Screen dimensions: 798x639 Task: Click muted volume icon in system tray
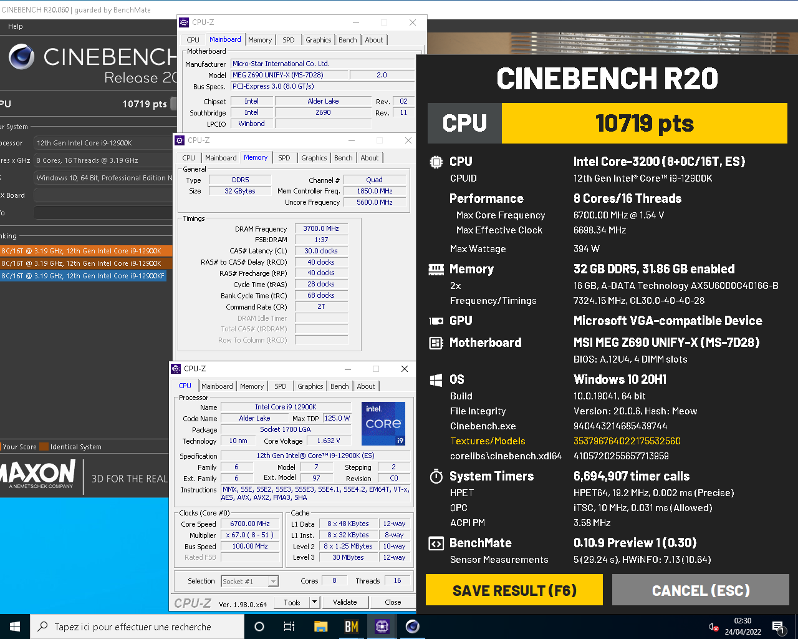(713, 627)
